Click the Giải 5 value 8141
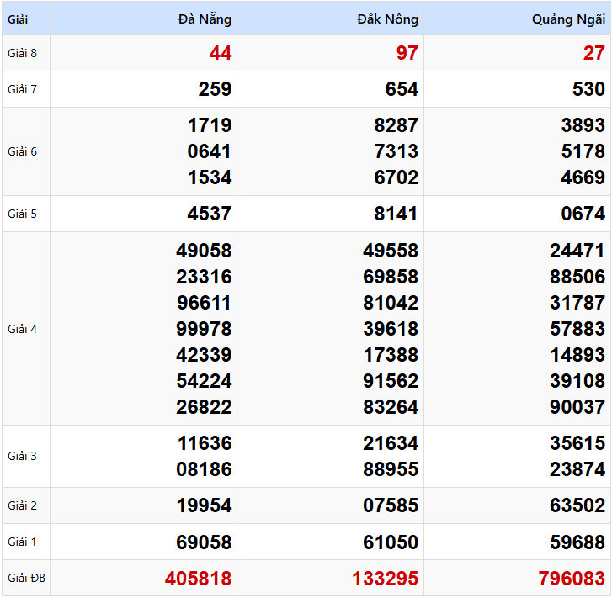Image resolution: width=612 pixels, height=598 pixels. [396, 214]
